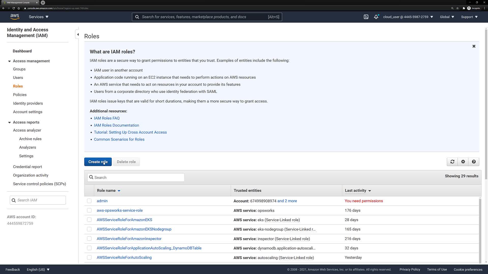Open Policies in the sidebar
The height and width of the screenshot is (274, 488).
20,95
